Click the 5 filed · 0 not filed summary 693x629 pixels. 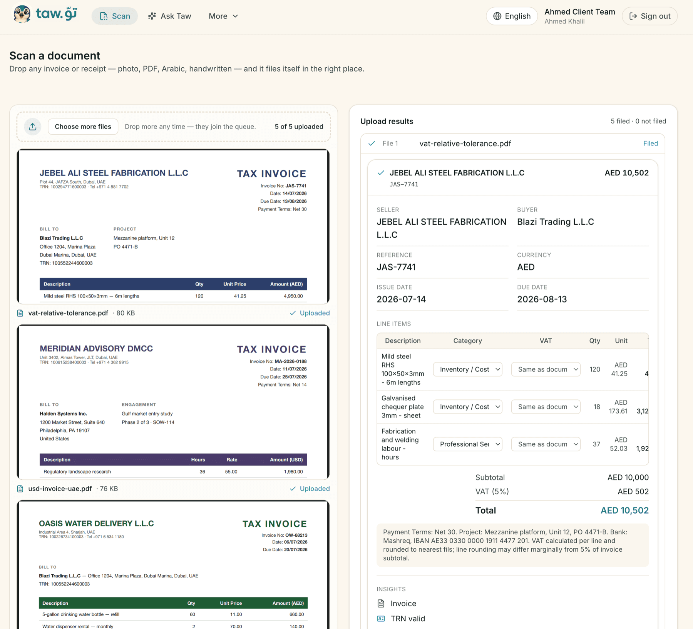click(x=638, y=121)
